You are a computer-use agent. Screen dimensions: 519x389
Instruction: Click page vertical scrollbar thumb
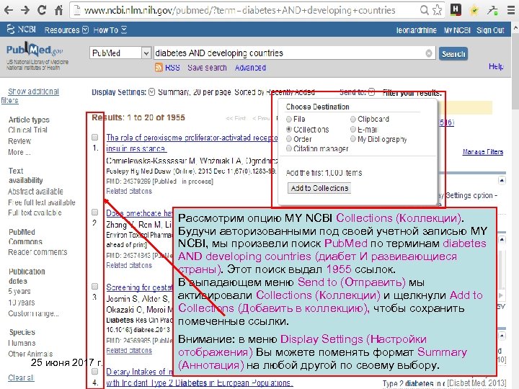pos(515,71)
